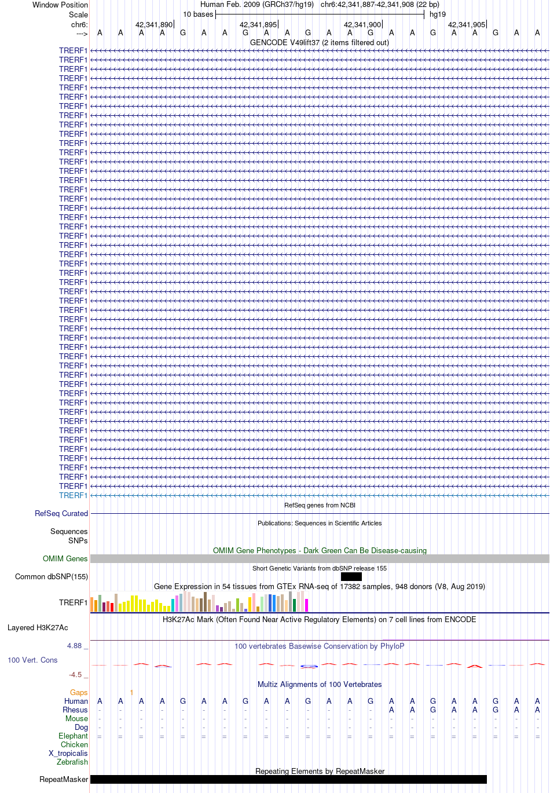Viewport: 550px width, 793px height.
Task: Click 'Short Genetic Variants from dbSNP release 155'
Action: (320, 568)
